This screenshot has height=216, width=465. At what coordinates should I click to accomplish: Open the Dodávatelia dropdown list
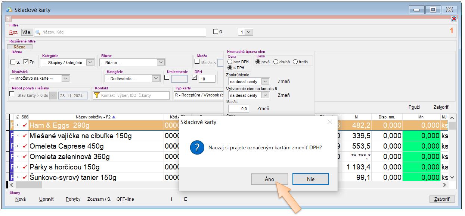coord(156,79)
